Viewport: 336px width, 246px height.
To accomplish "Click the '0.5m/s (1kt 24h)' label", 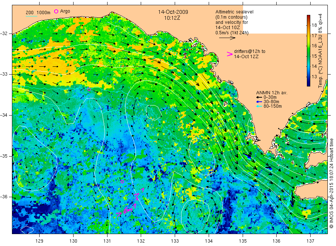I will [232, 33].
